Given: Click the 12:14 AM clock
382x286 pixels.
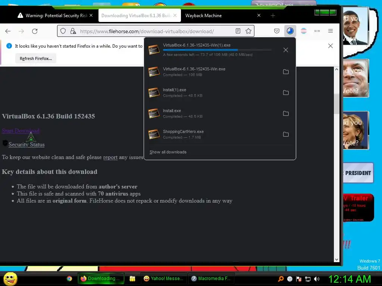Looking at the screenshot, I should [x=350, y=279].
